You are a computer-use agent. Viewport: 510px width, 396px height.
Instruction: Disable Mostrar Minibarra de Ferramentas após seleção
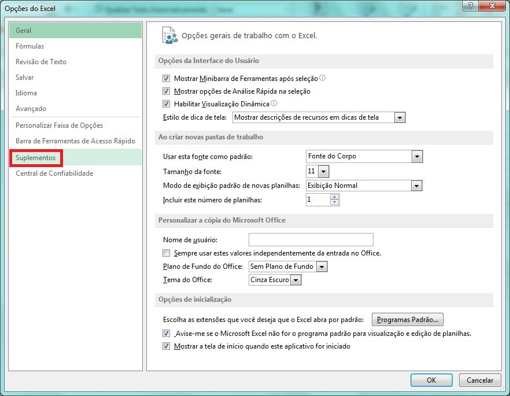tap(166, 77)
